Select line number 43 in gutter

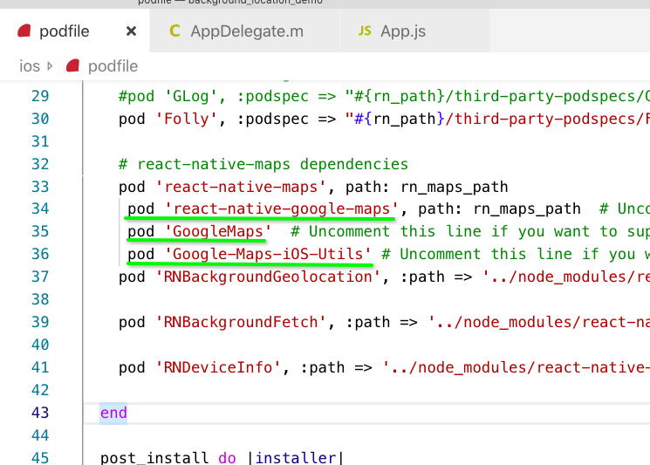(x=40, y=413)
